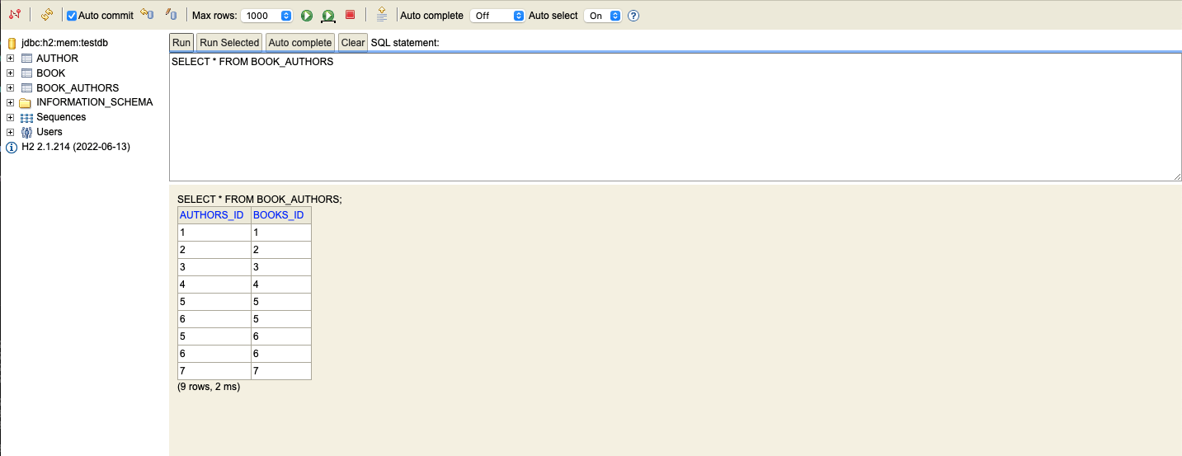Select INFORMATION_SCHEMA in the tree
Screen dimensions: 1182x456
[94, 102]
